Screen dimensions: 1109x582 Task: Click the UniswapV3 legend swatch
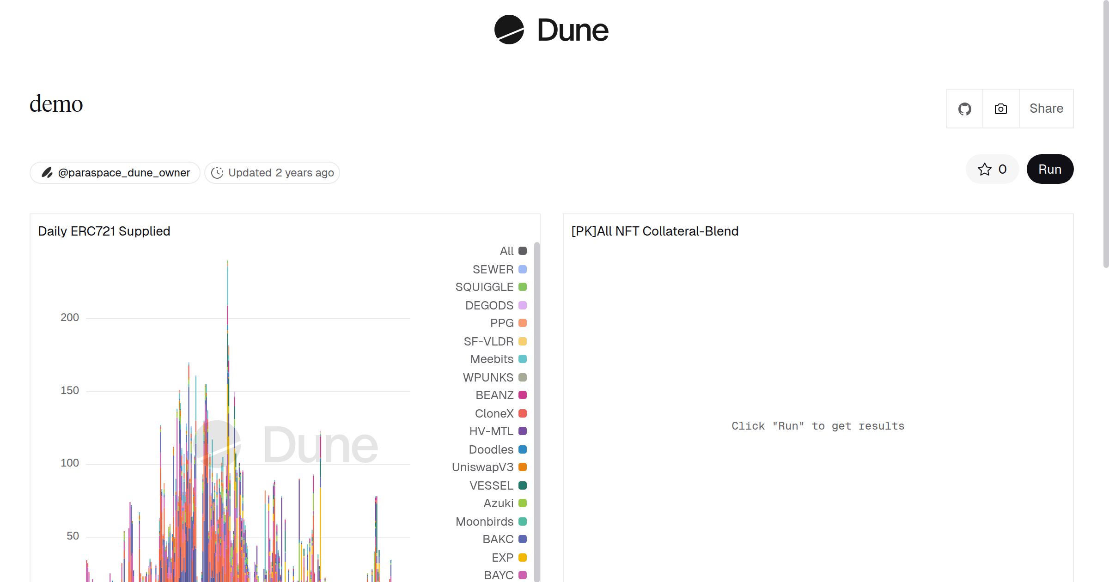pos(523,467)
